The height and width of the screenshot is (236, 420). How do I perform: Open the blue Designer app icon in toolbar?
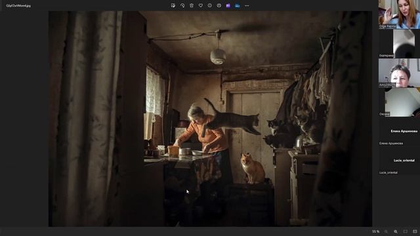coord(238,5)
